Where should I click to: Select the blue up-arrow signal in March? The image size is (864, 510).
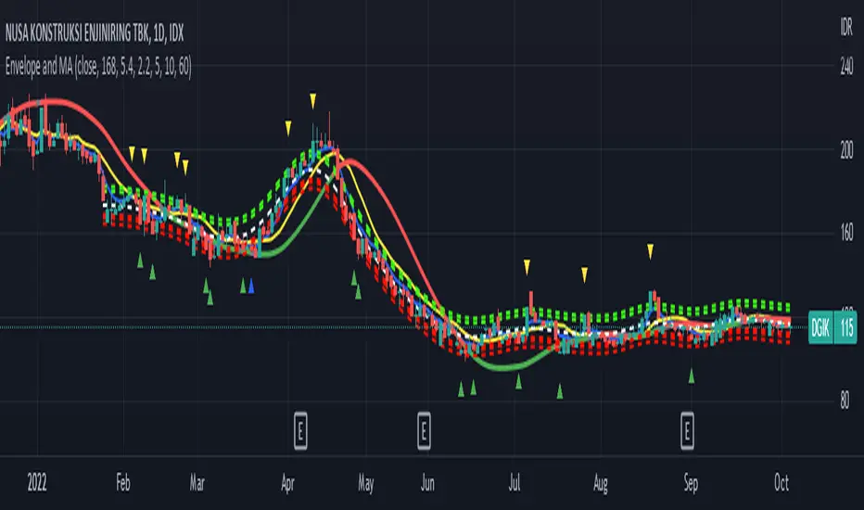[x=251, y=286]
